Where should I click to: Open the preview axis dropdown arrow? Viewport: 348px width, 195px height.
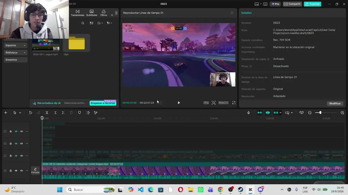292,113
